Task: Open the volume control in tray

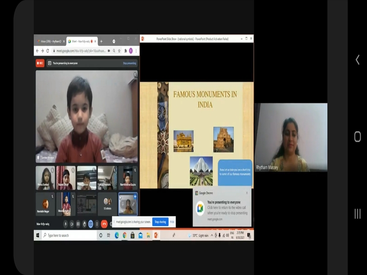Action: pyautogui.click(x=228, y=236)
